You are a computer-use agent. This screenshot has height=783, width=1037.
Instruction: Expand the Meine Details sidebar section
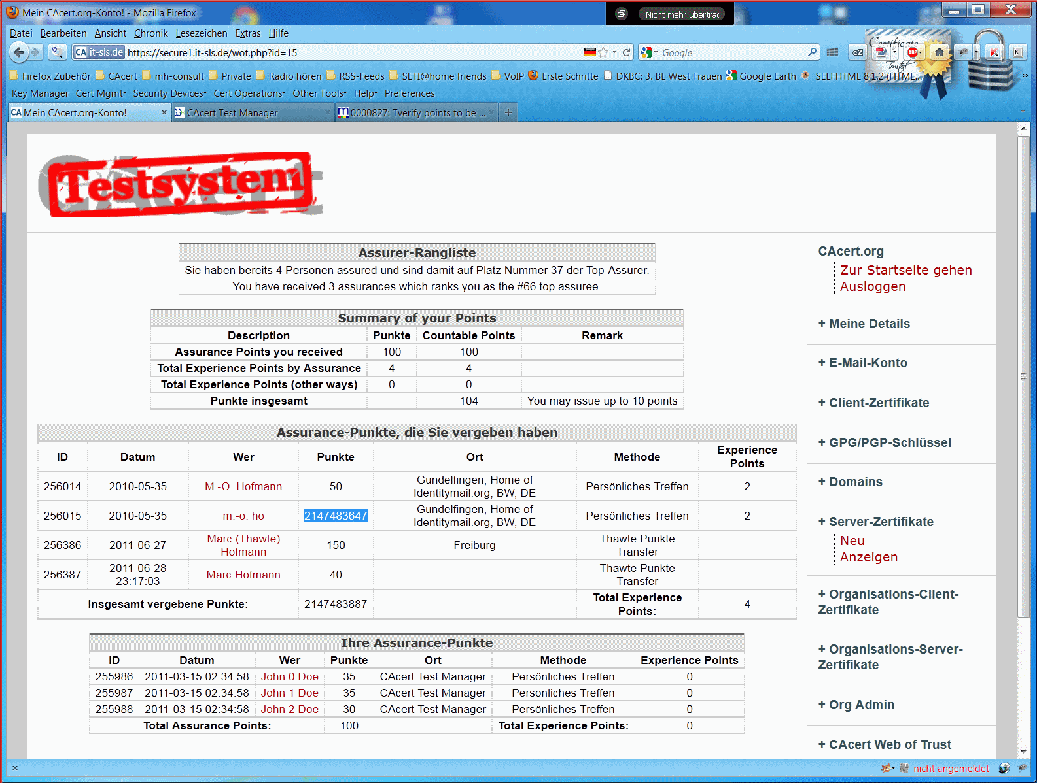pos(864,324)
